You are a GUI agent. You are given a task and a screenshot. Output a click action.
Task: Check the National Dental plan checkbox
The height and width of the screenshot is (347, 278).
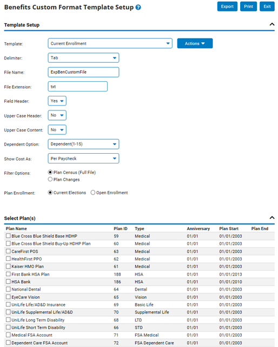(x=8, y=289)
